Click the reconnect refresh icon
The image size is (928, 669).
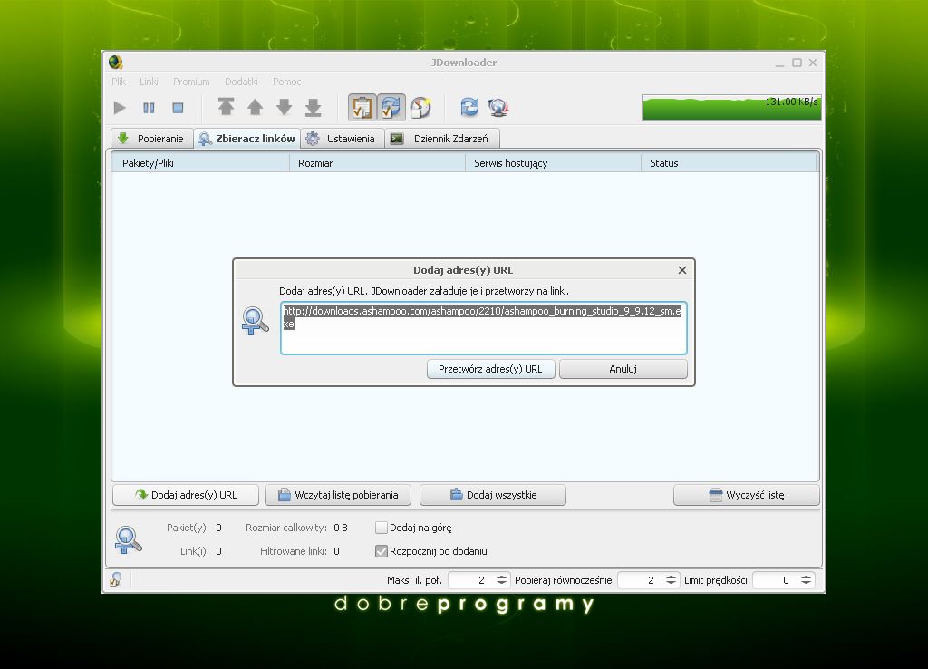pos(469,107)
